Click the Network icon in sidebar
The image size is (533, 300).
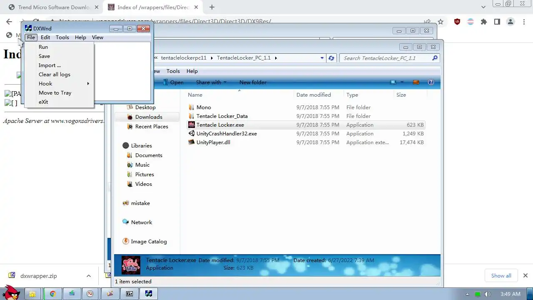(126, 222)
